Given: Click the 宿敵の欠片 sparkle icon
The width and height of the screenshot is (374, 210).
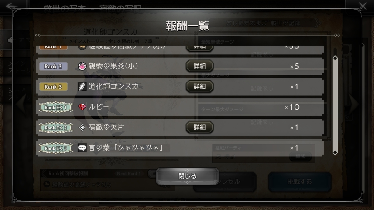Looking at the screenshot, I should coord(82,128).
